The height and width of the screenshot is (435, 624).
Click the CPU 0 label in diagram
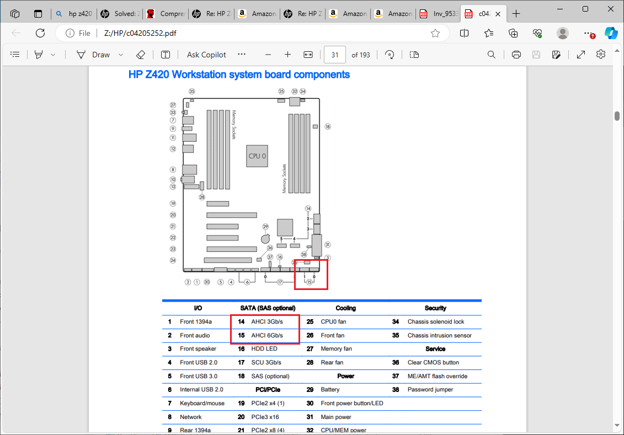(x=257, y=156)
